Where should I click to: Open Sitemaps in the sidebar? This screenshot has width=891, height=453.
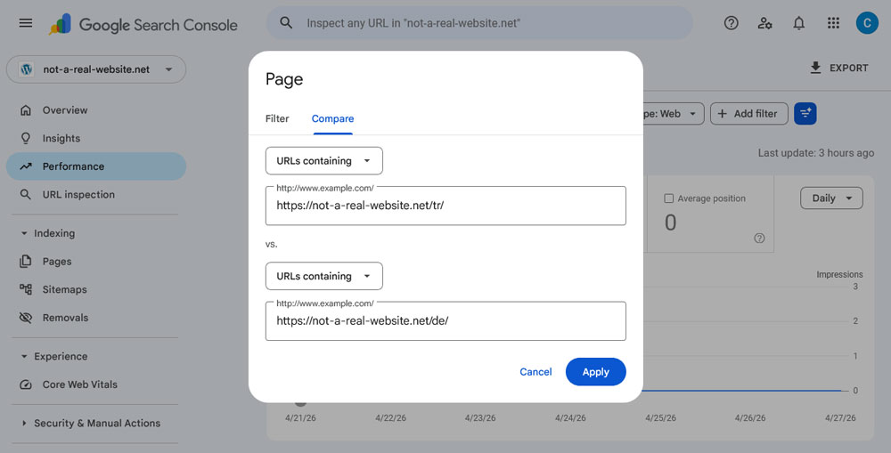[x=96, y=289]
